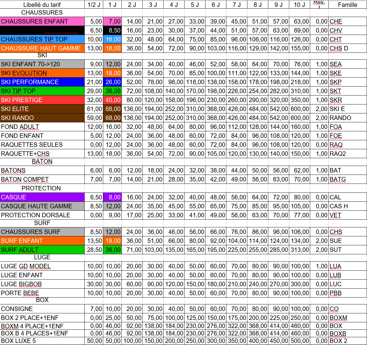Click the FOND ADULT 10 J price
The width and height of the screenshot is (367, 345).
point(299,127)
